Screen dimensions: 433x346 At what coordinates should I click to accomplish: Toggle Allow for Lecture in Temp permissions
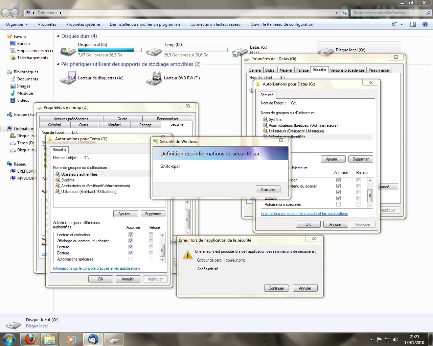tap(131, 247)
